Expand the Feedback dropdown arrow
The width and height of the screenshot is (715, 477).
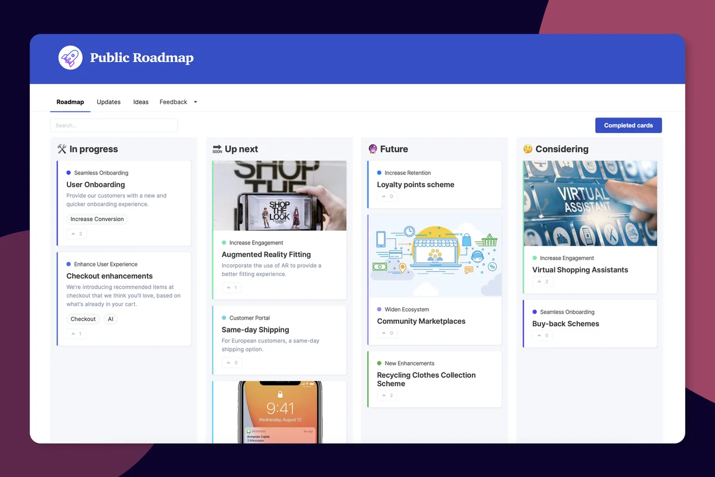click(x=195, y=102)
